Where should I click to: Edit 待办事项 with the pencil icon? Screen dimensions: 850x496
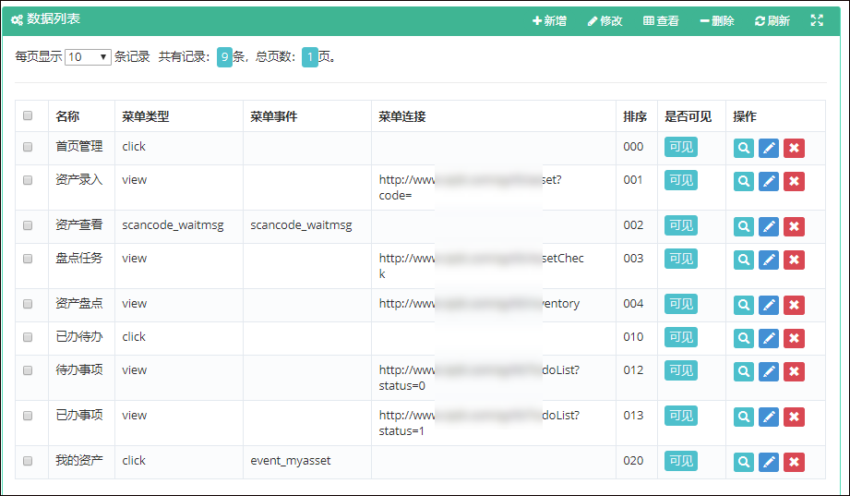pyautogui.click(x=769, y=371)
